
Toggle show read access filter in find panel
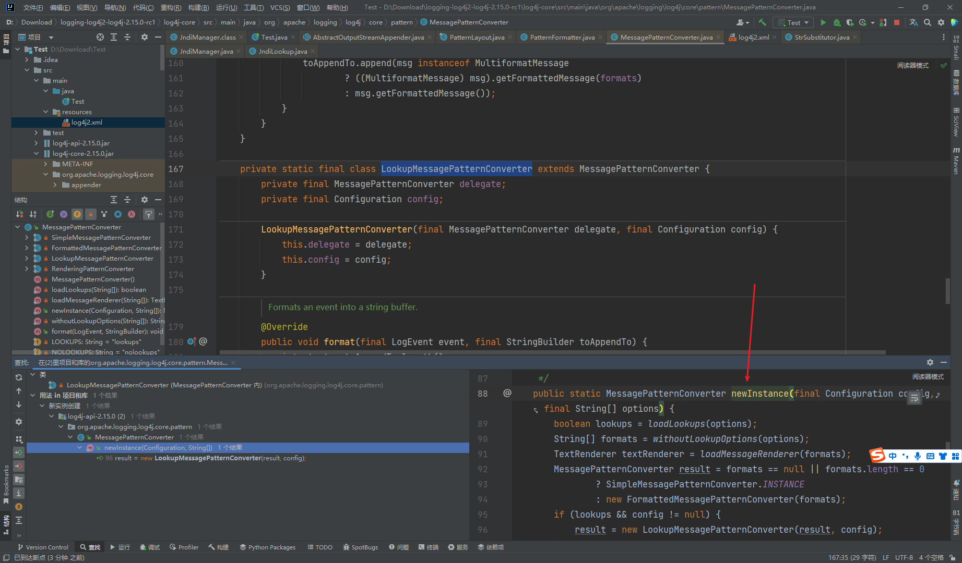[19, 452]
